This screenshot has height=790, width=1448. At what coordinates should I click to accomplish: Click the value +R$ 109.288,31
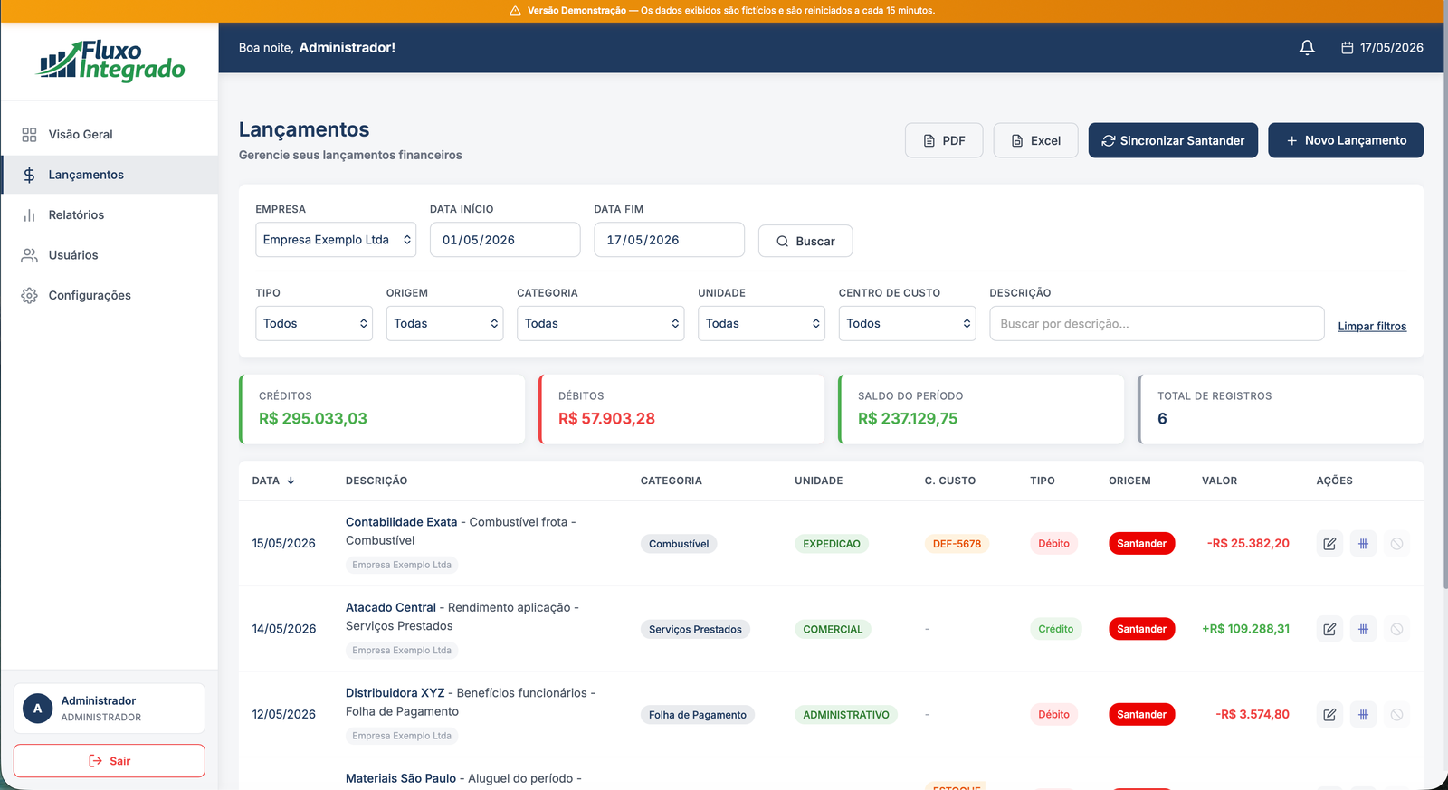pyautogui.click(x=1245, y=629)
